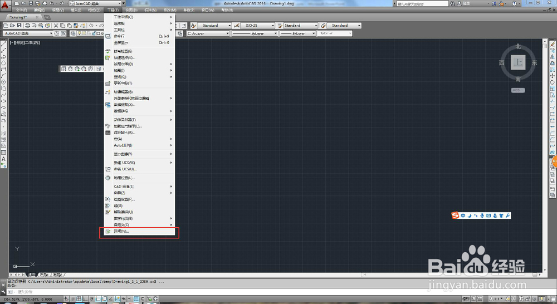The image size is (557, 304).
Task: Click the Help question mark toolbar icon
Action: [184, 26]
